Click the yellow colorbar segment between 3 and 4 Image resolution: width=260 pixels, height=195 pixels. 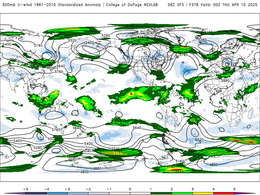click(203, 193)
